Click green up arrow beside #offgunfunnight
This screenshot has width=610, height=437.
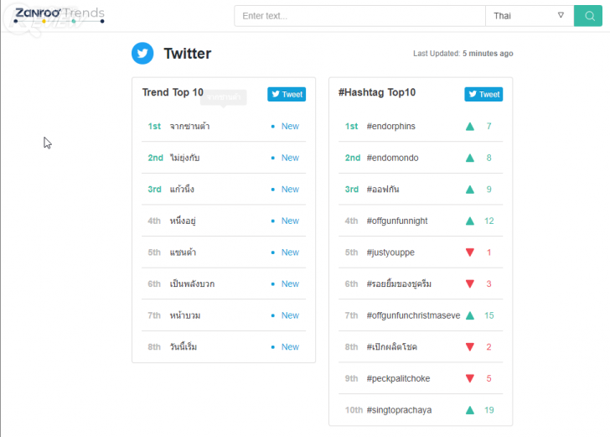(x=469, y=221)
